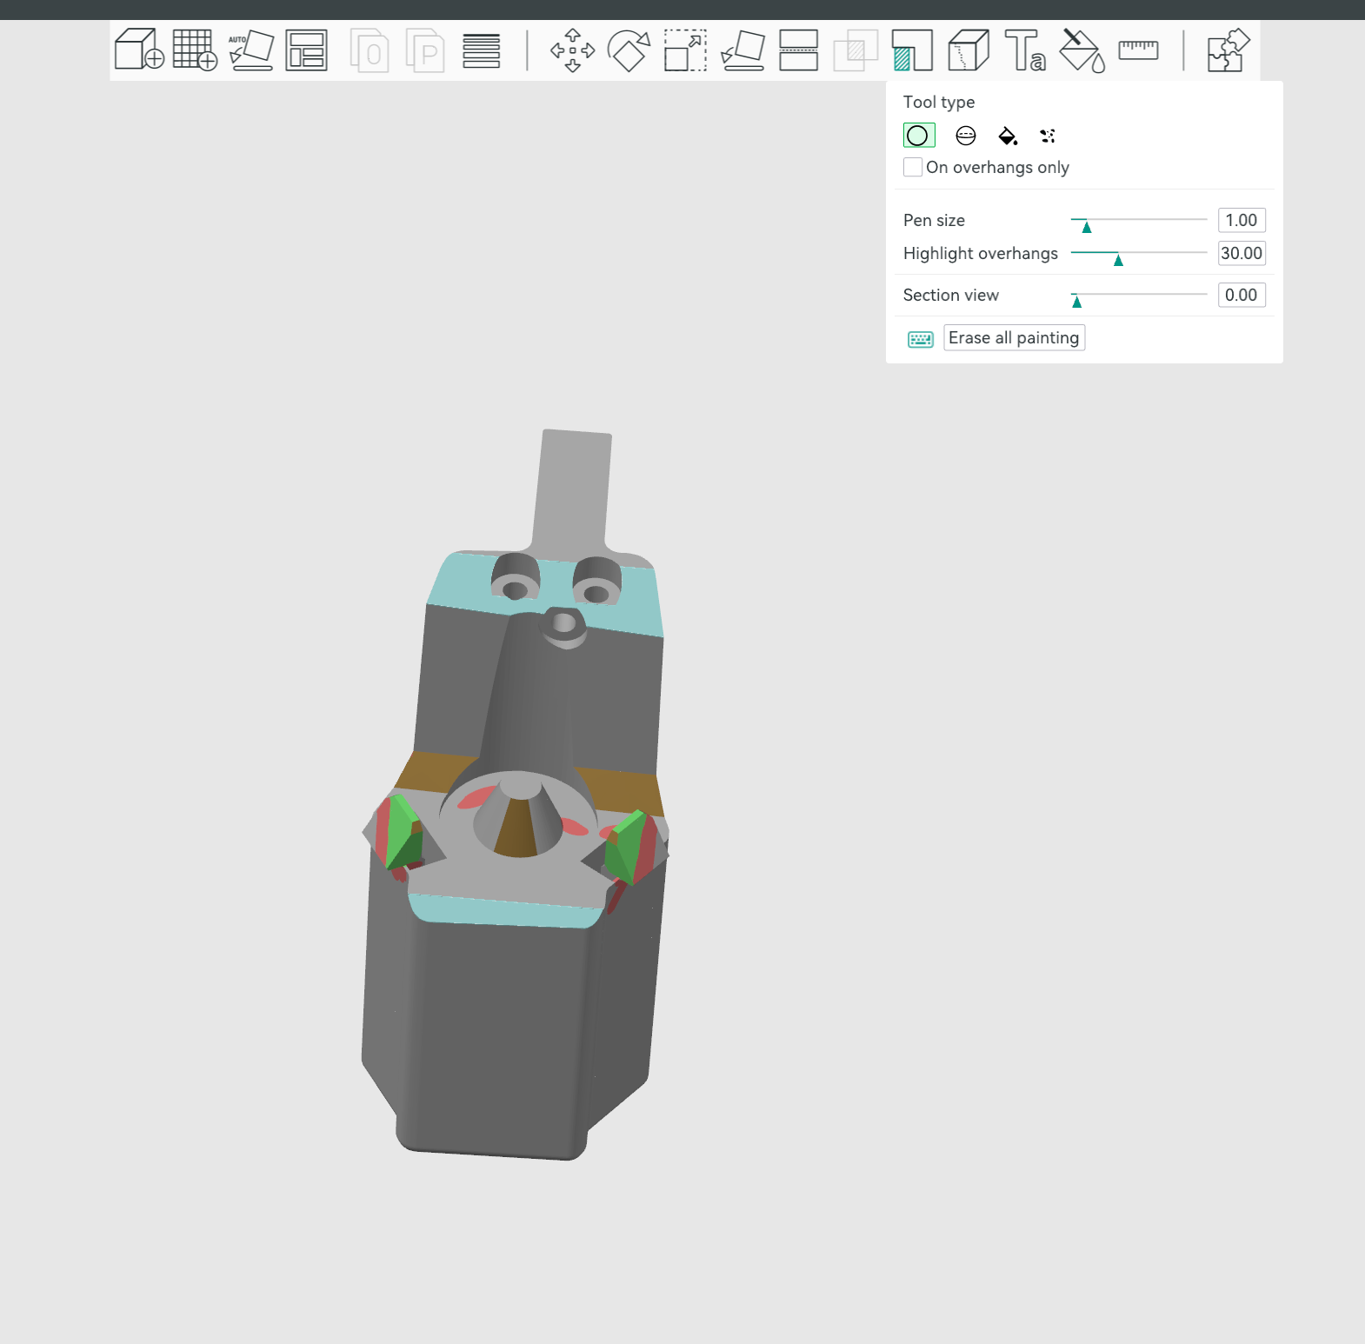Select the Scale tool
1365x1344 pixels.
pyautogui.click(x=685, y=50)
